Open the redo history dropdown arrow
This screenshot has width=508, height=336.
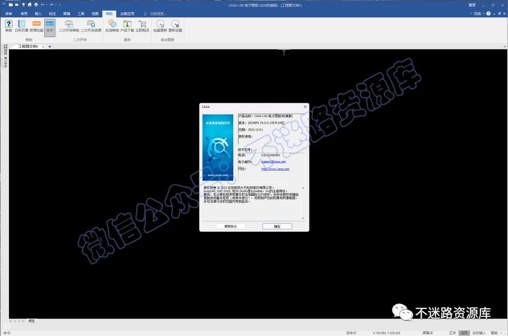[x=56, y=5]
